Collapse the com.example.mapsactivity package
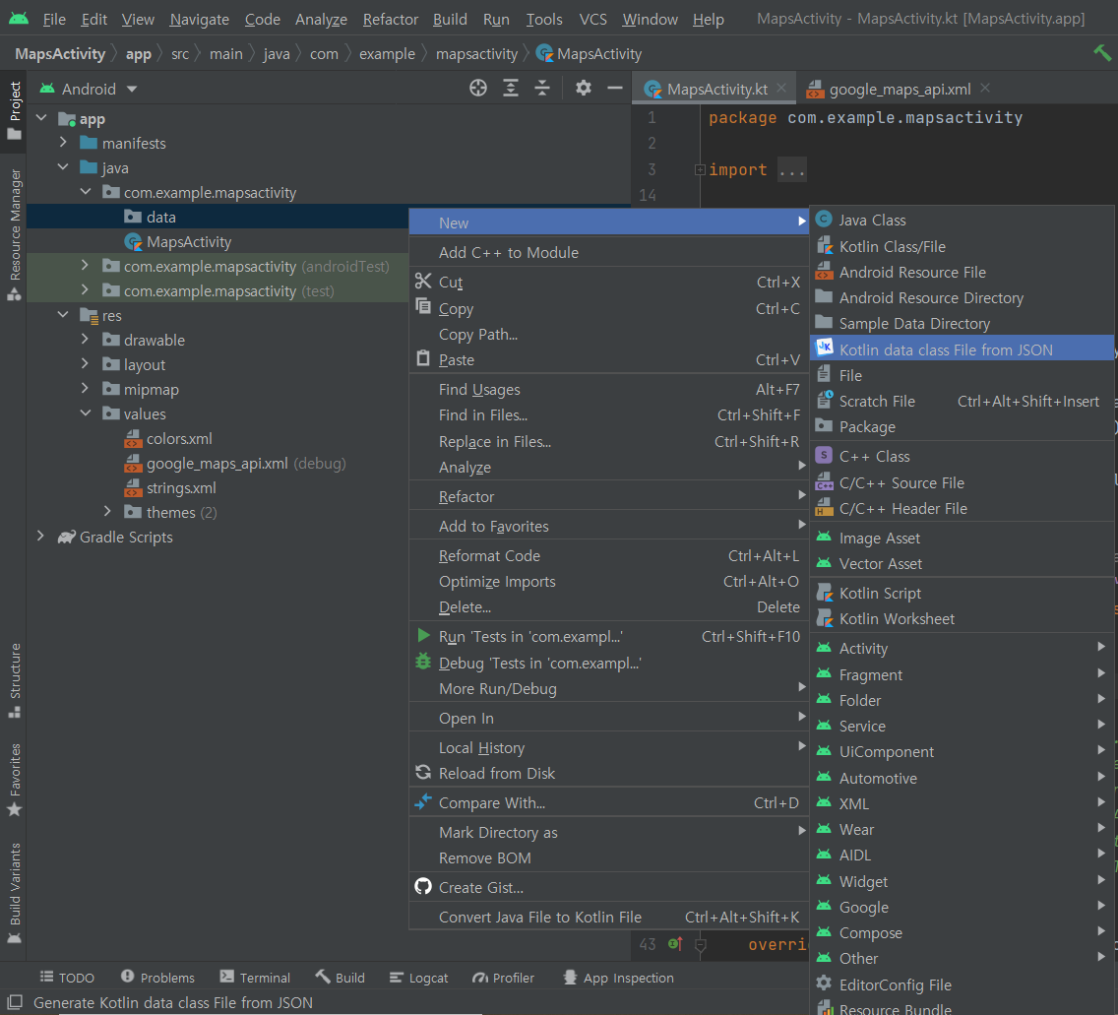The height and width of the screenshot is (1015, 1118). click(86, 192)
